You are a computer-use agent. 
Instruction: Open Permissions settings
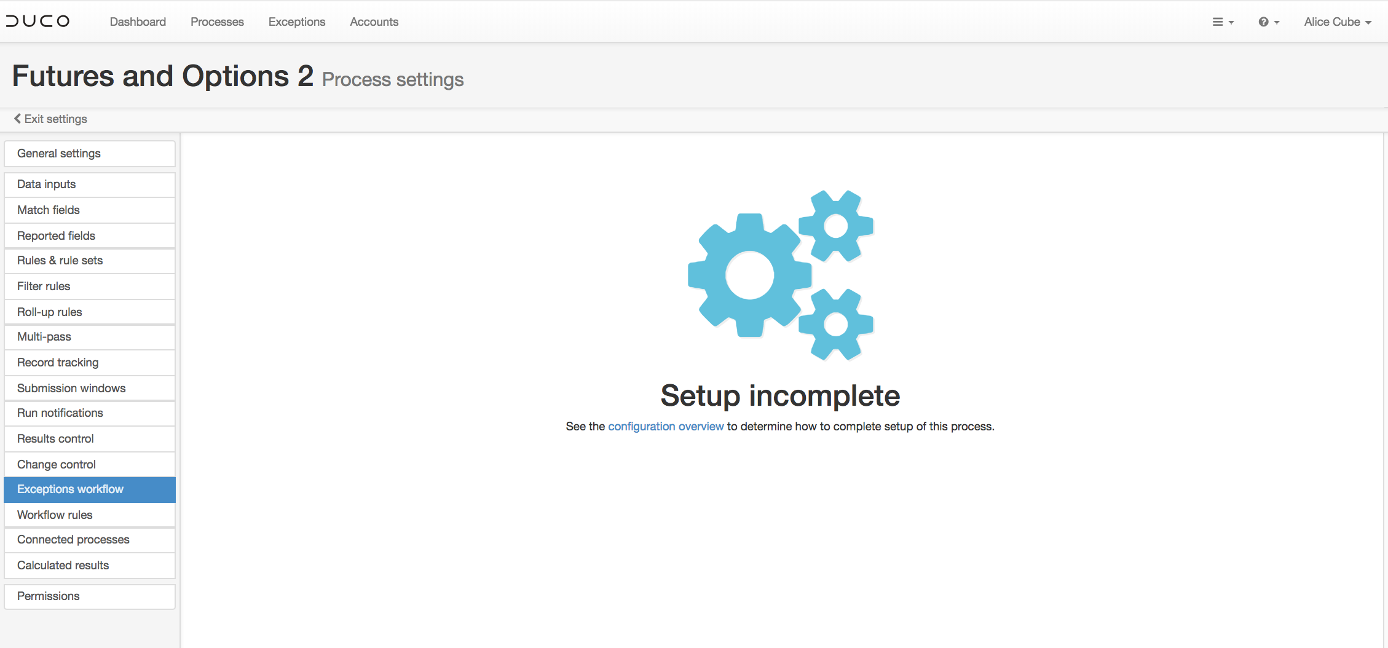pos(90,596)
